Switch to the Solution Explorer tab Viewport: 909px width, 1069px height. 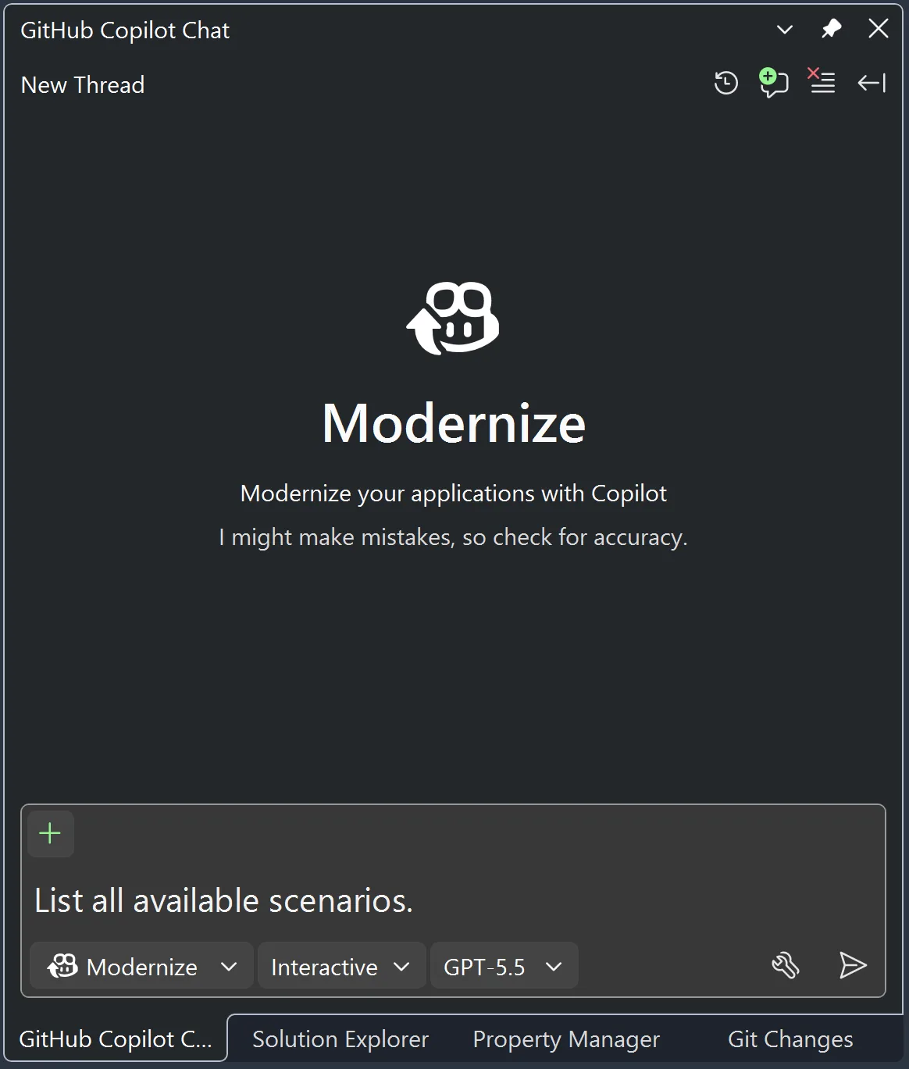click(340, 1039)
